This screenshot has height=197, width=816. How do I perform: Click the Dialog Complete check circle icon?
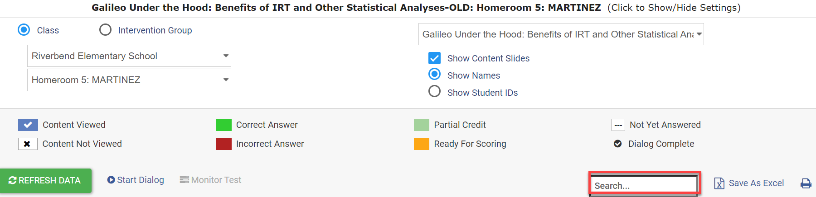tap(617, 144)
